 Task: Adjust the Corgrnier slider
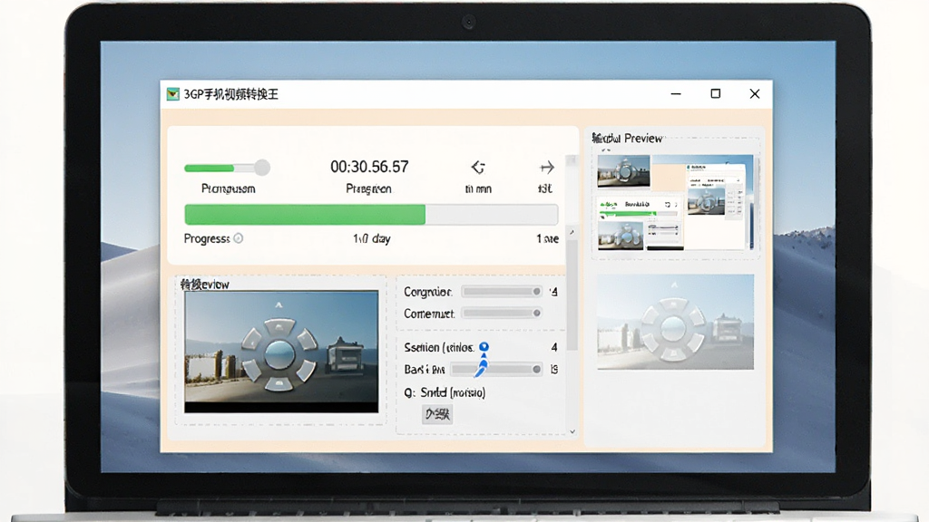501,292
